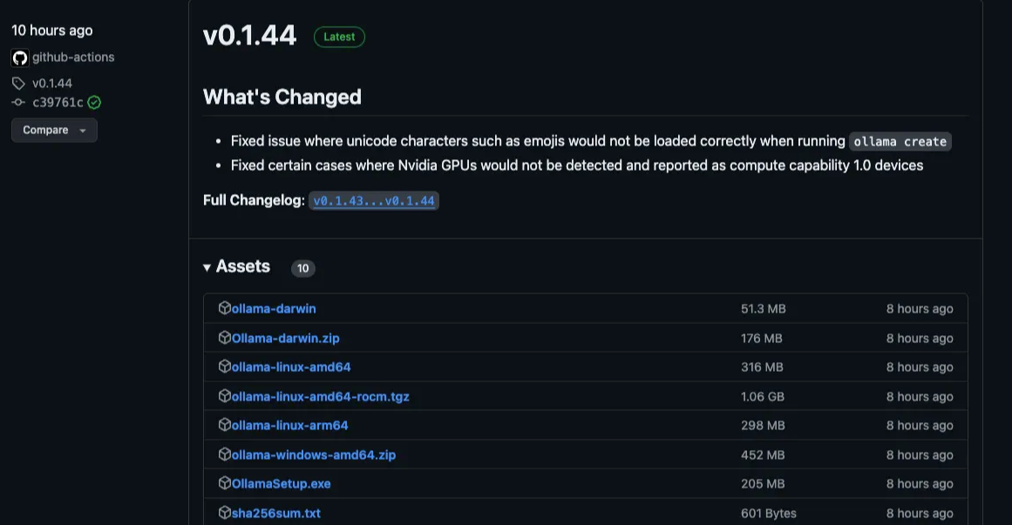
Task: Open the v0.1.44 tag link in sidebar
Action: pos(52,84)
